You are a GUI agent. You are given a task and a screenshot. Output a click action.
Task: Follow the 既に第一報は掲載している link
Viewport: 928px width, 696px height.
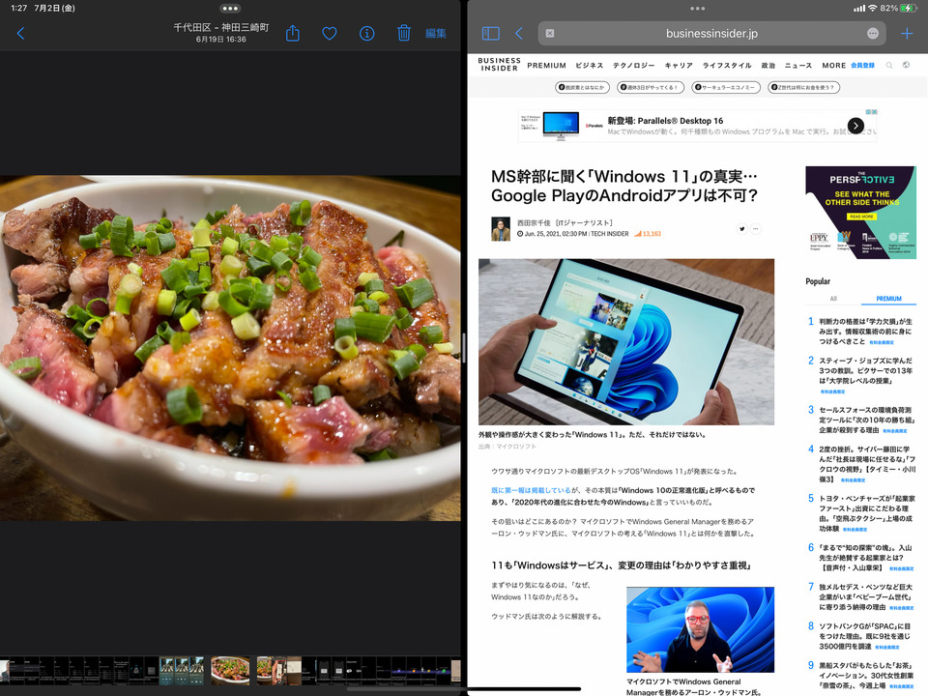click(535, 491)
